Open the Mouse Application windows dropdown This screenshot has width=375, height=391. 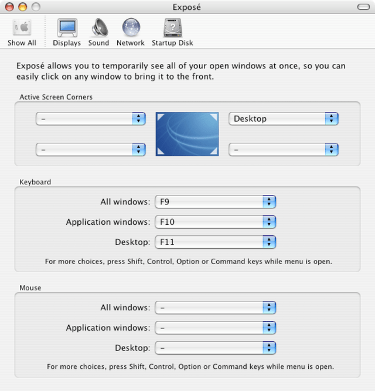(215, 328)
